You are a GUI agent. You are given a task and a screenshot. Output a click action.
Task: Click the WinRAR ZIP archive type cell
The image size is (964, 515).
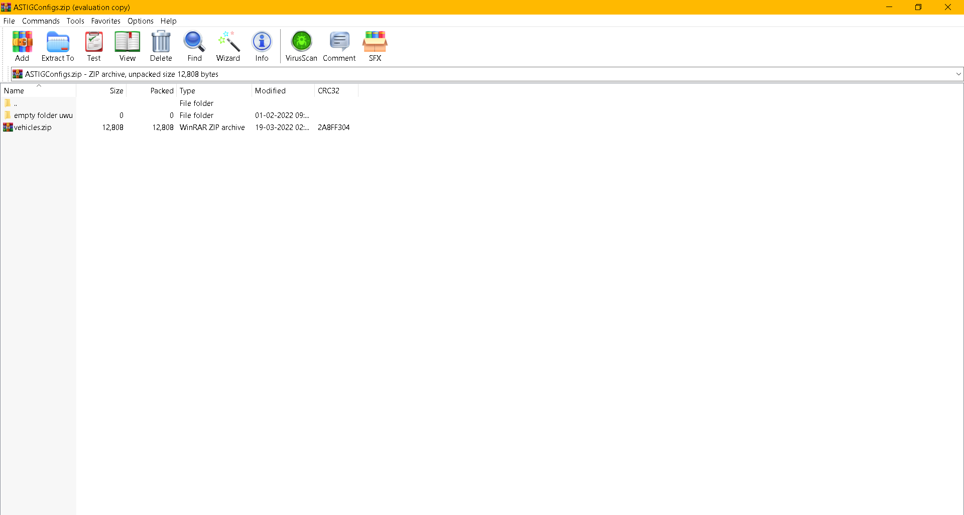coord(212,127)
